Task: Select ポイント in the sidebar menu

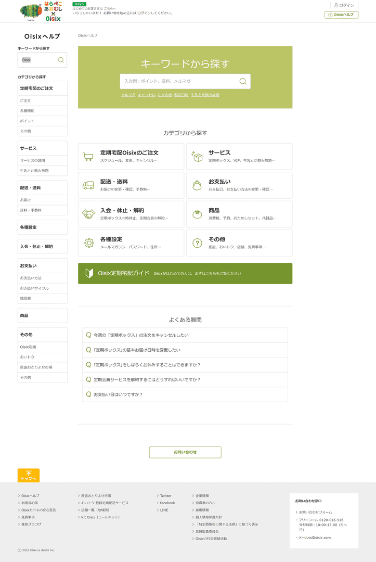Action: tap(27, 121)
